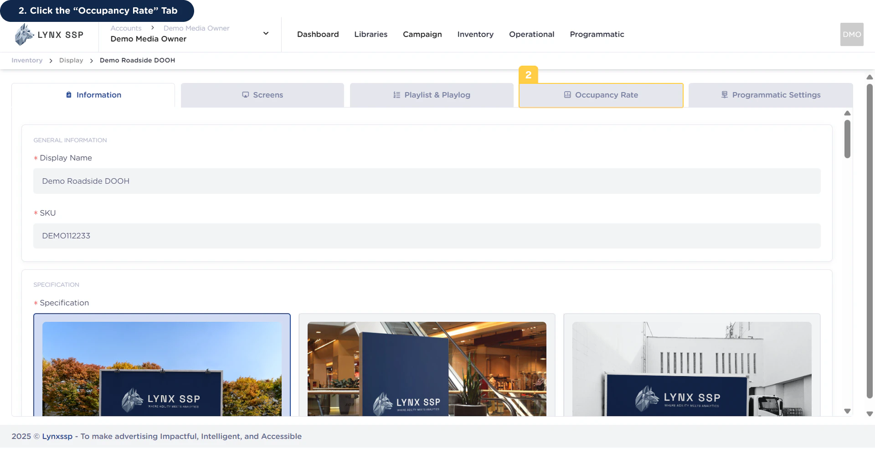Open the Programmatic menu
This screenshot has height=449, width=875.
tap(597, 34)
